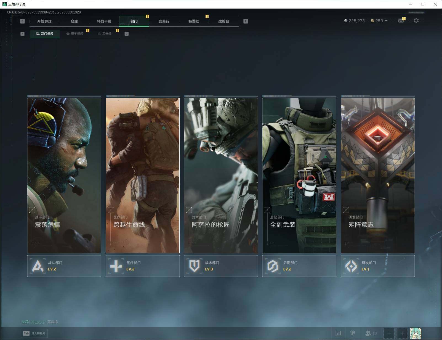Image resolution: width=442 pixels, height=340 pixels.
Task: Open the friends list icon showing 10
Action: (371, 333)
